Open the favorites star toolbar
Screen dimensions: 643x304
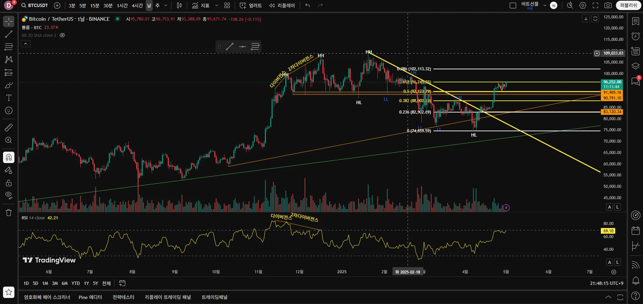(x=9, y=292)
